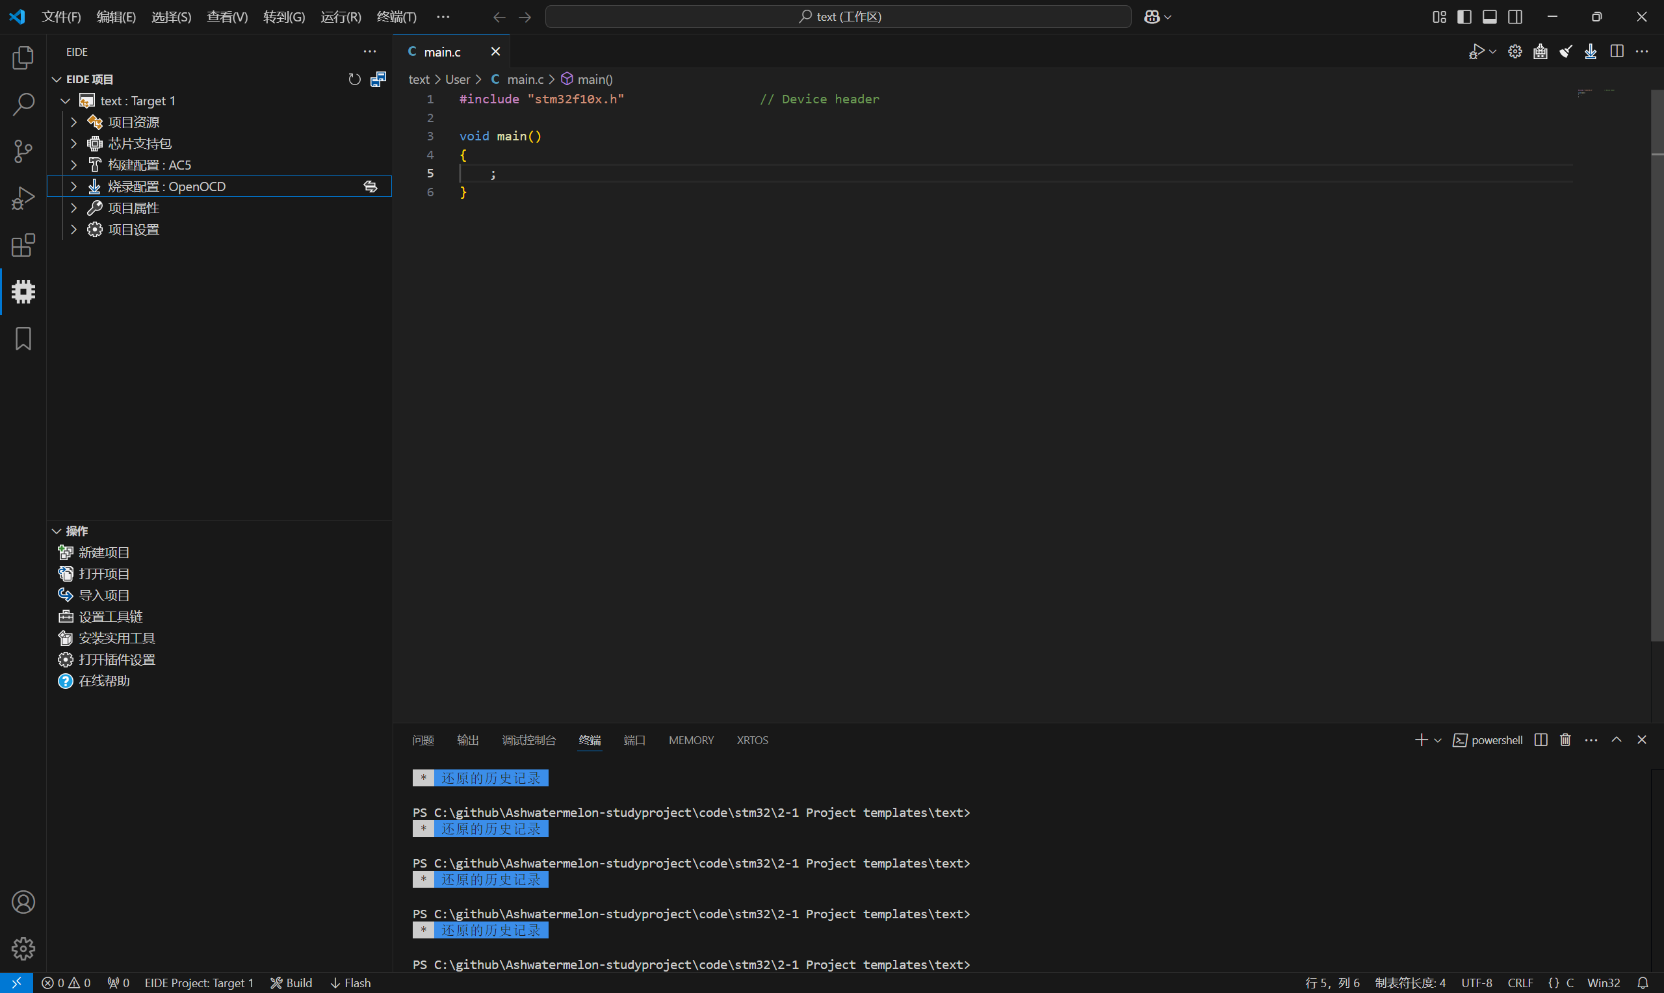Click Build in the status bar

pyautogui.click(x=292, y=983)
